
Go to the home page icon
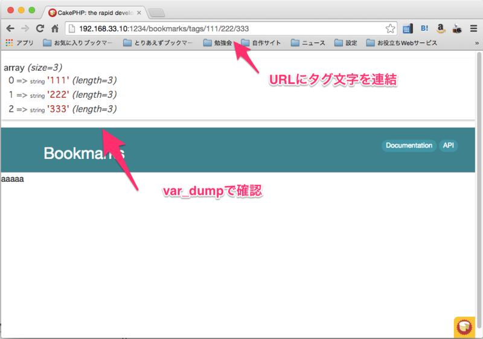click(x=55, y=28)
